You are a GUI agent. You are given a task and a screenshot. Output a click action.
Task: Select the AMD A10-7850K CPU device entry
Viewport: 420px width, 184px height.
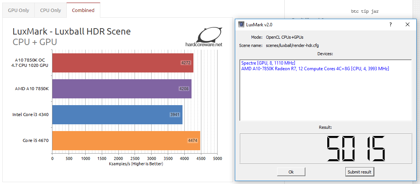point(315,69)
